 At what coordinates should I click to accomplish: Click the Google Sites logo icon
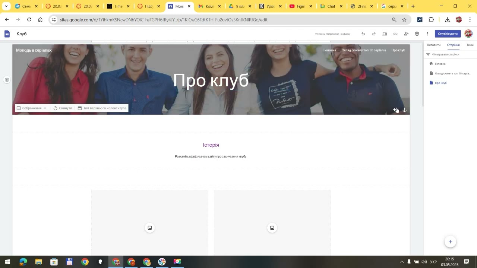point(7,34)
